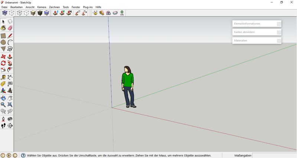Click the Maßangaben measurement input field
The image size is (297, 158).
[x=274, y=155]
